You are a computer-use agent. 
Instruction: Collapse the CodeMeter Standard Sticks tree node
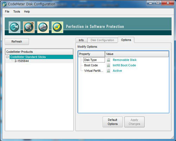pos(7,57)
